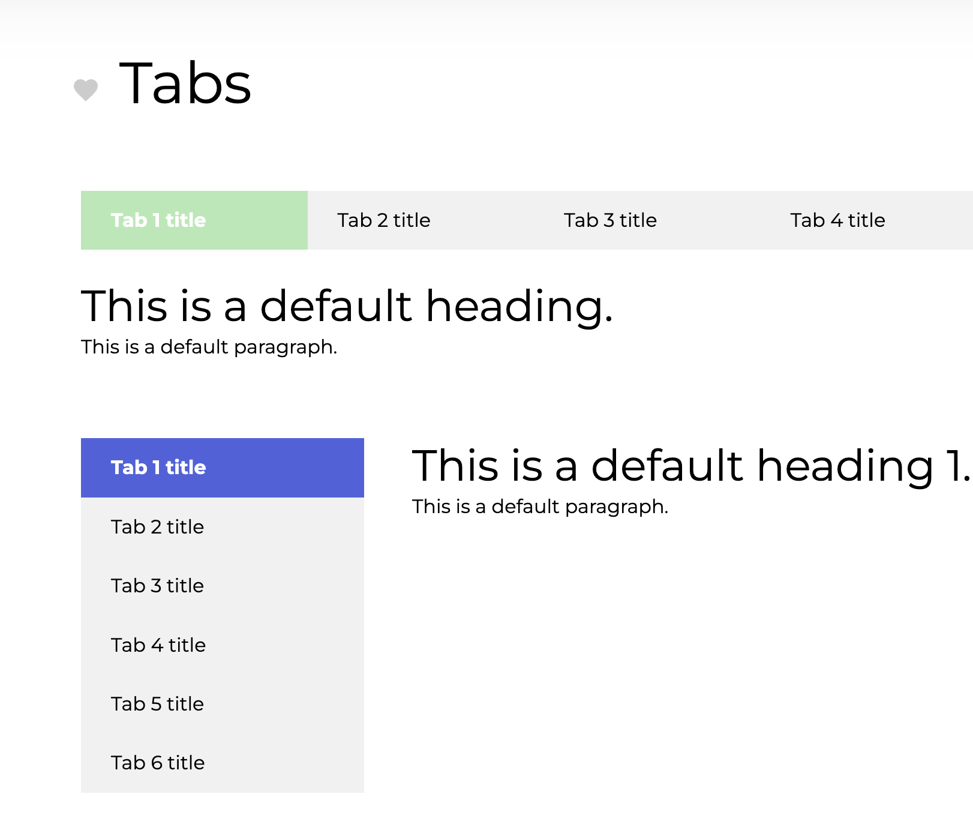Image resolution: width=973 pixels, height=821 pixels.
Task: Activate Tab 6 title in vertical list
Action: click(222, 763)
